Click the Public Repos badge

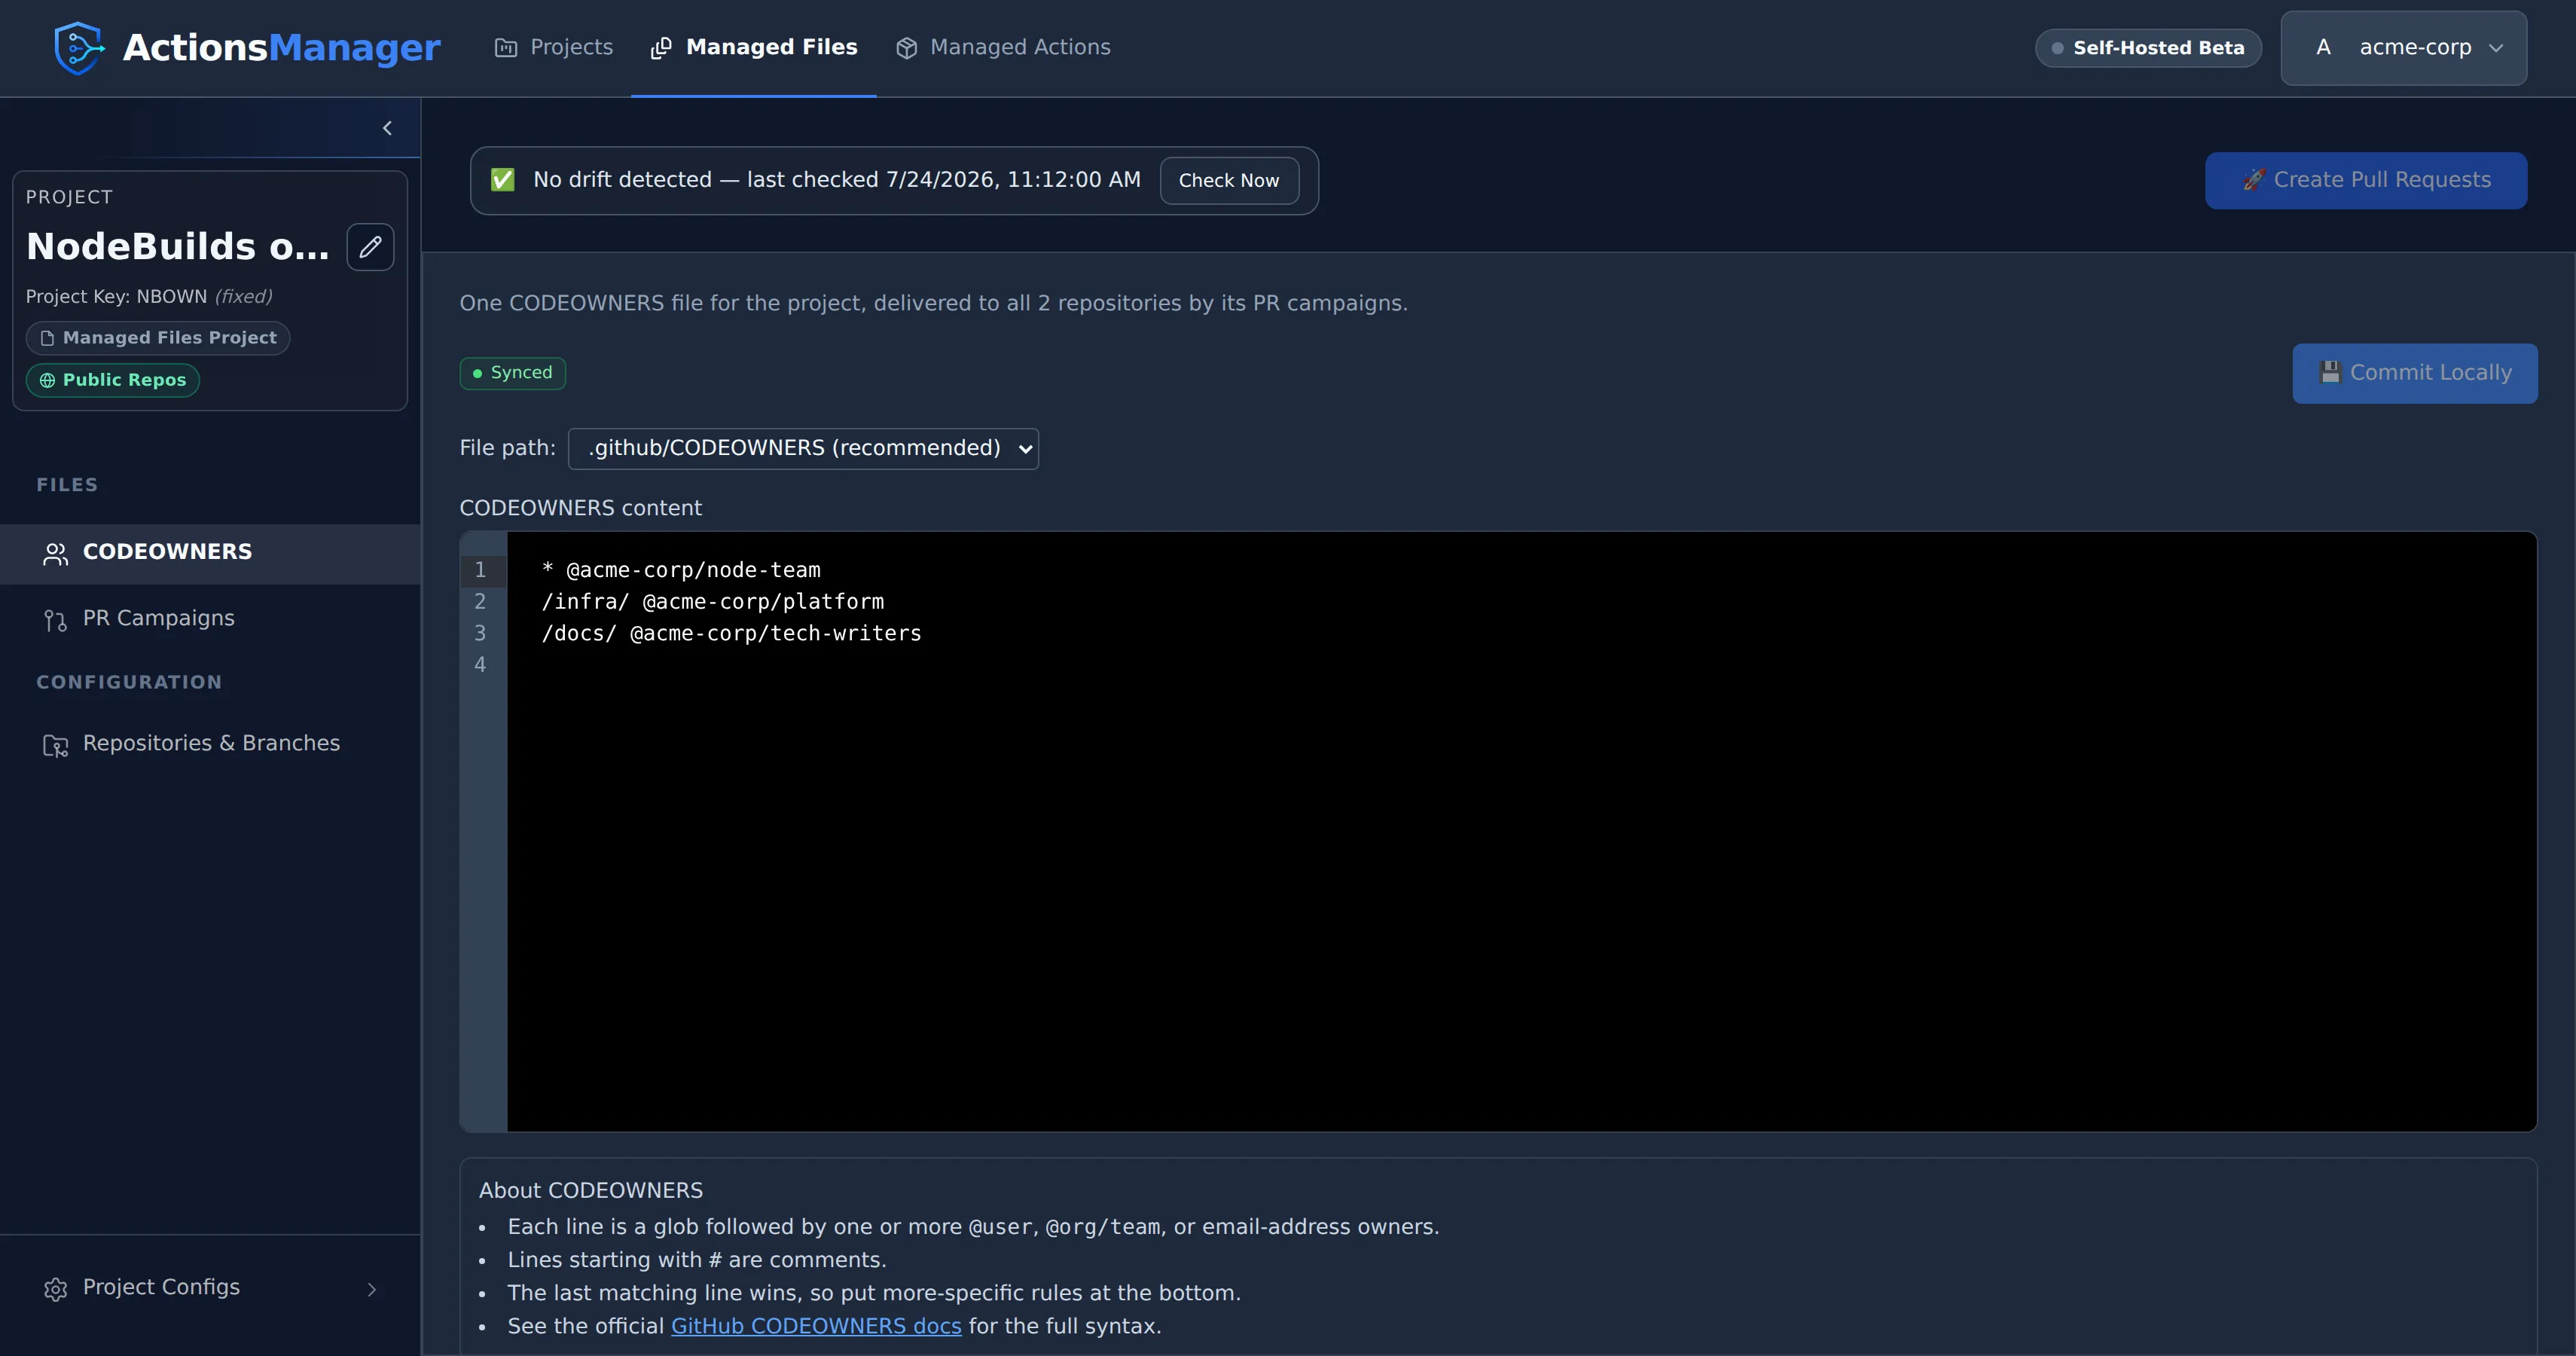(113, 380)
